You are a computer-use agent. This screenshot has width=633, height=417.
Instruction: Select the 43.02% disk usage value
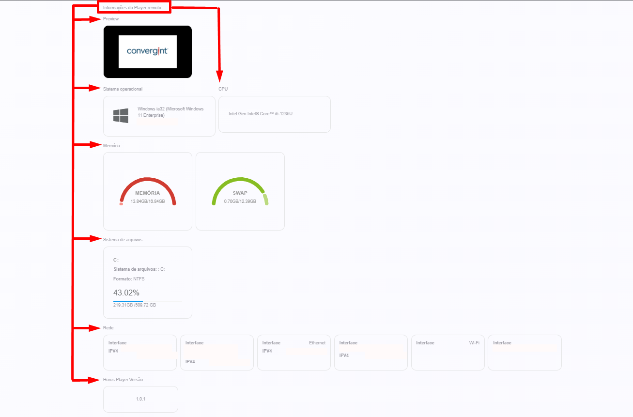[126, 293]
